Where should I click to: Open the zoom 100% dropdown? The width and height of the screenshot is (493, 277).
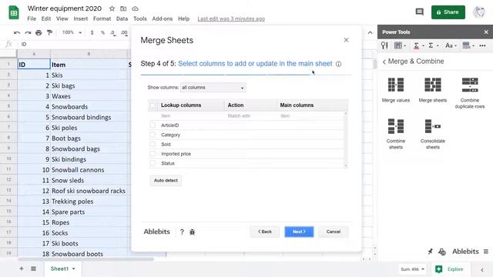pos(72,32)
